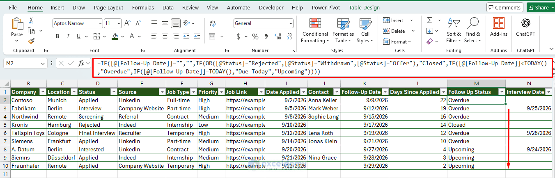The image size is (555, 178).
Task: Increase font size with larger A
Action: click(x=127, y=23)
